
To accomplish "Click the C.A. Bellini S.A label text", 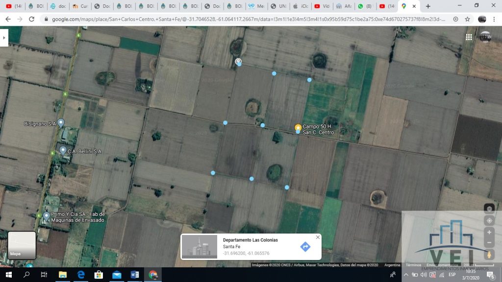I will tap(84, 151).
